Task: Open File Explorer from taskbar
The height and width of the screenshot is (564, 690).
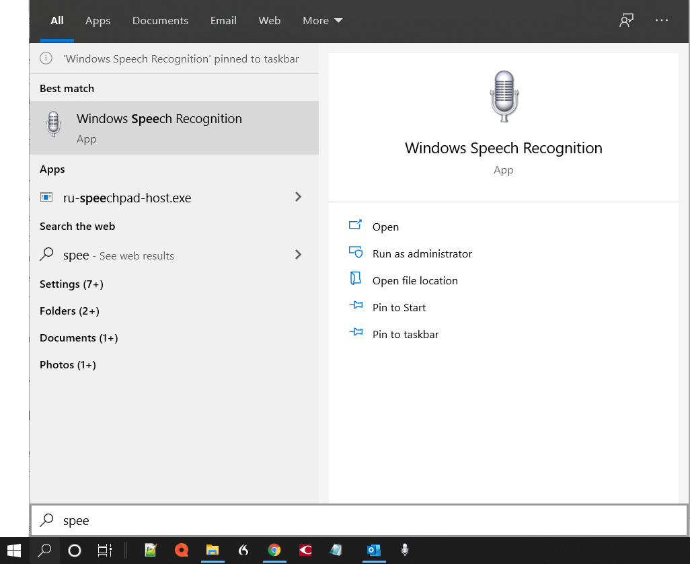Action: click(x=213, y=550)
